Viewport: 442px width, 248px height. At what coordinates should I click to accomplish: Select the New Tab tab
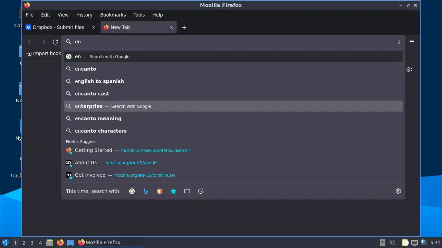pyautogui.click(x=138, y=27)
